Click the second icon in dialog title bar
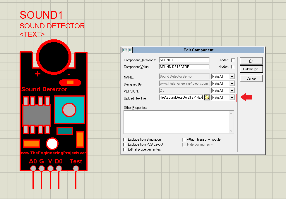Viewport: 286px width, 199px height. 130,50
